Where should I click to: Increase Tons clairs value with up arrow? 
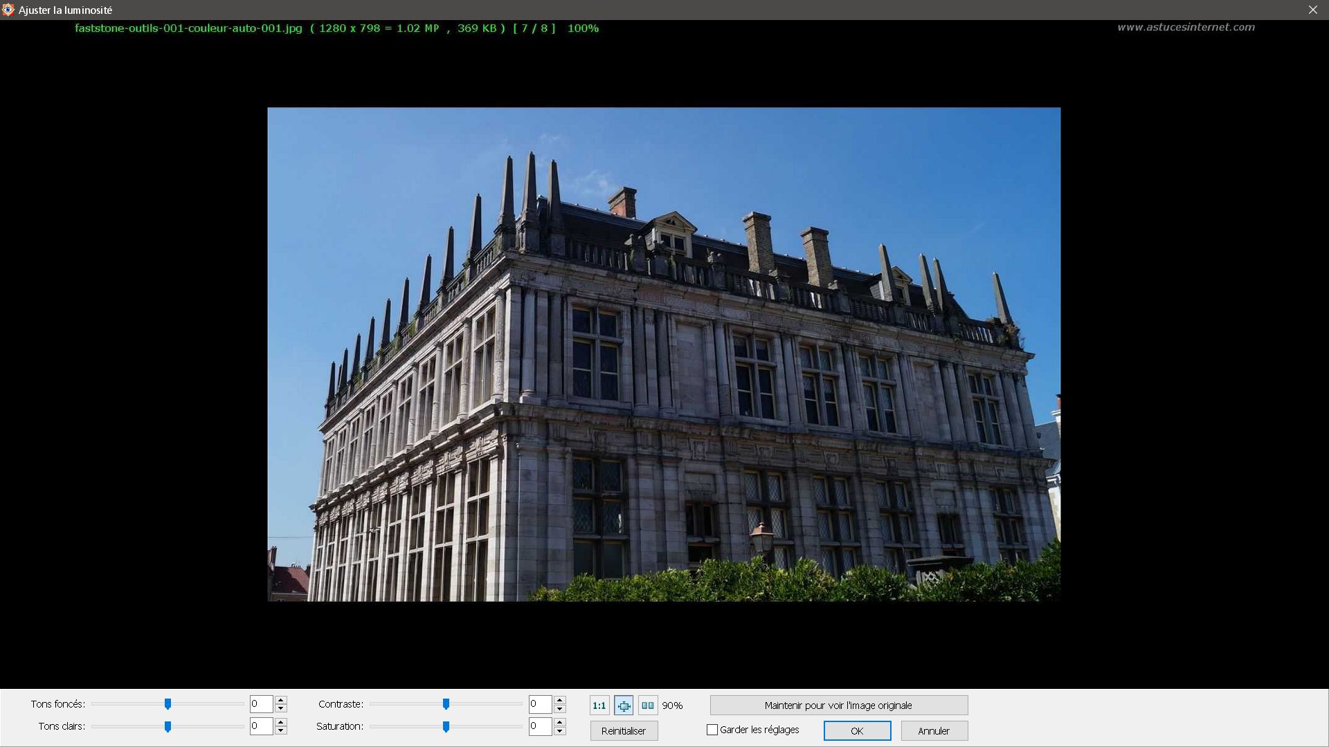pyautogui.click(x=281, y=722)
